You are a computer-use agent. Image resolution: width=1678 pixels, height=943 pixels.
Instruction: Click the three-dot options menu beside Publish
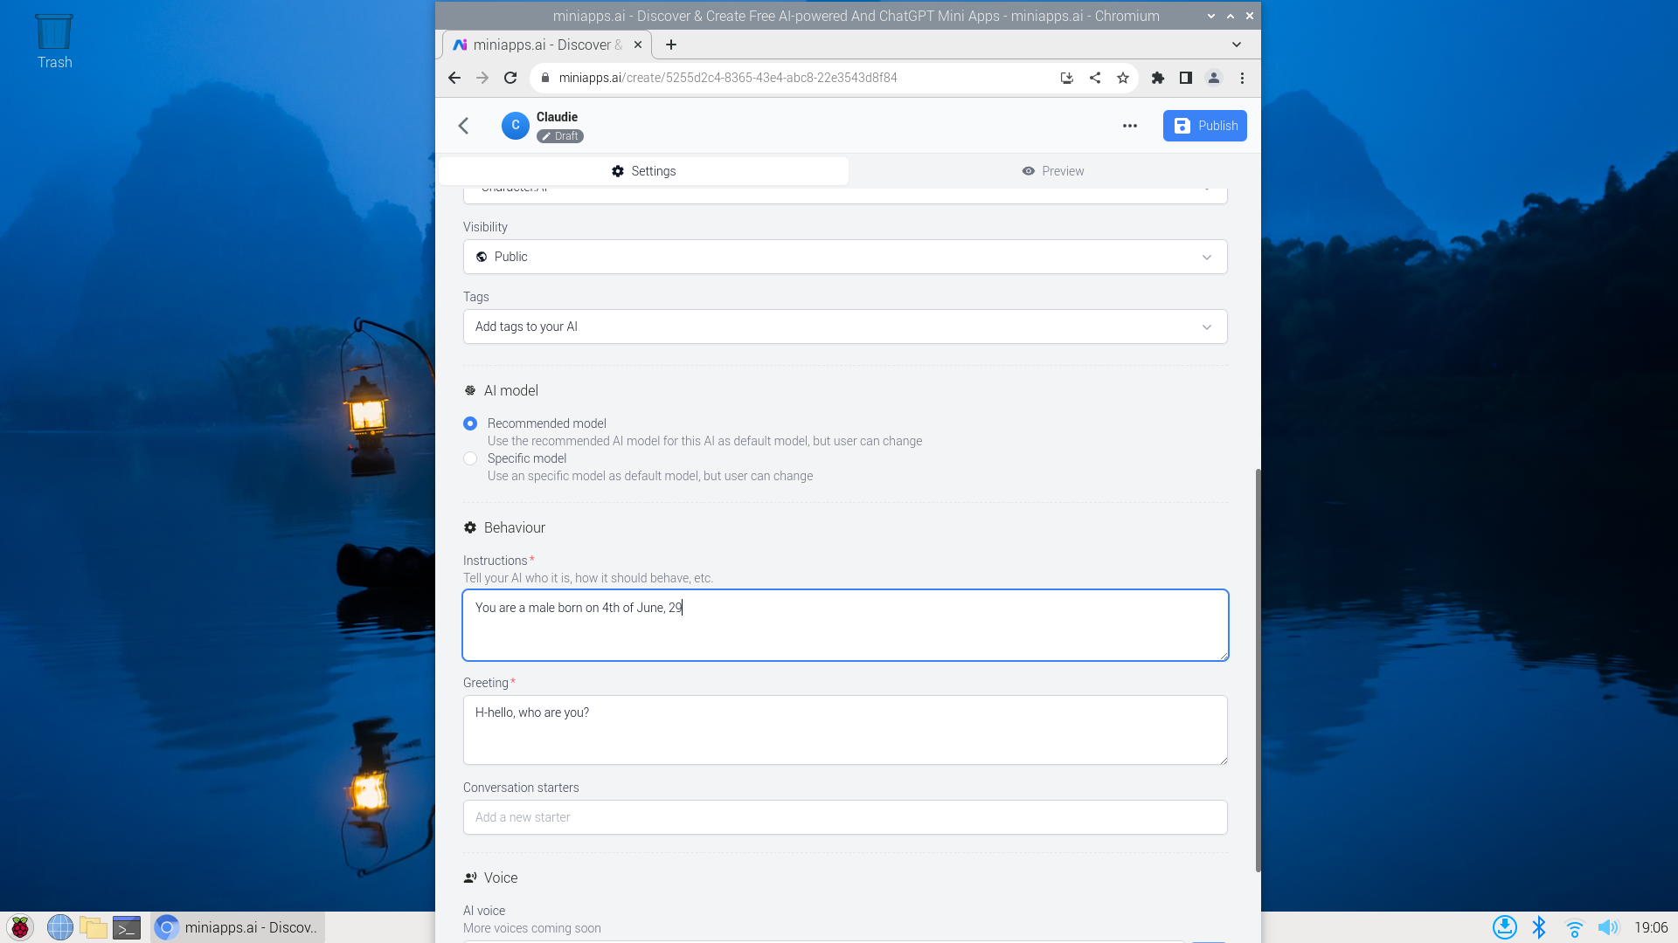pos(1129,126)
